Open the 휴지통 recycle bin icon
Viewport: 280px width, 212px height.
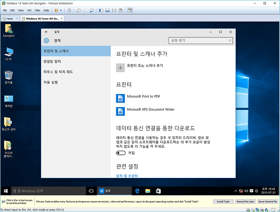9,77
